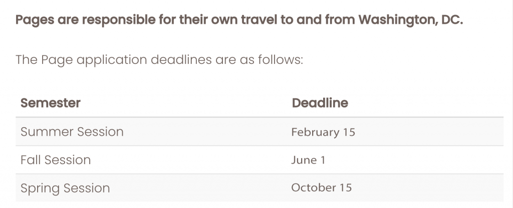Click the June 1 deadline cell
This screenshot has height=208, width=513.
(x=309, y=160)
